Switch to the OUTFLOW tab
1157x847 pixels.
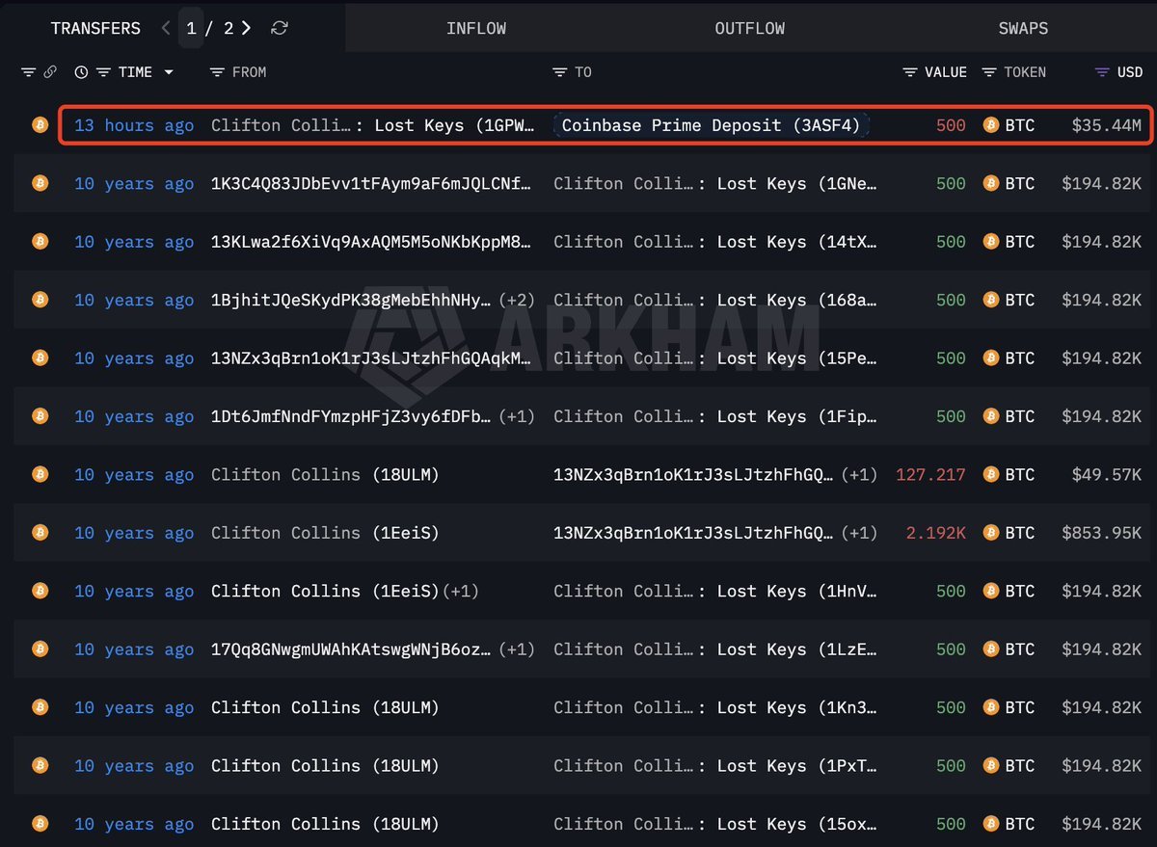click(x=749, y=28)
